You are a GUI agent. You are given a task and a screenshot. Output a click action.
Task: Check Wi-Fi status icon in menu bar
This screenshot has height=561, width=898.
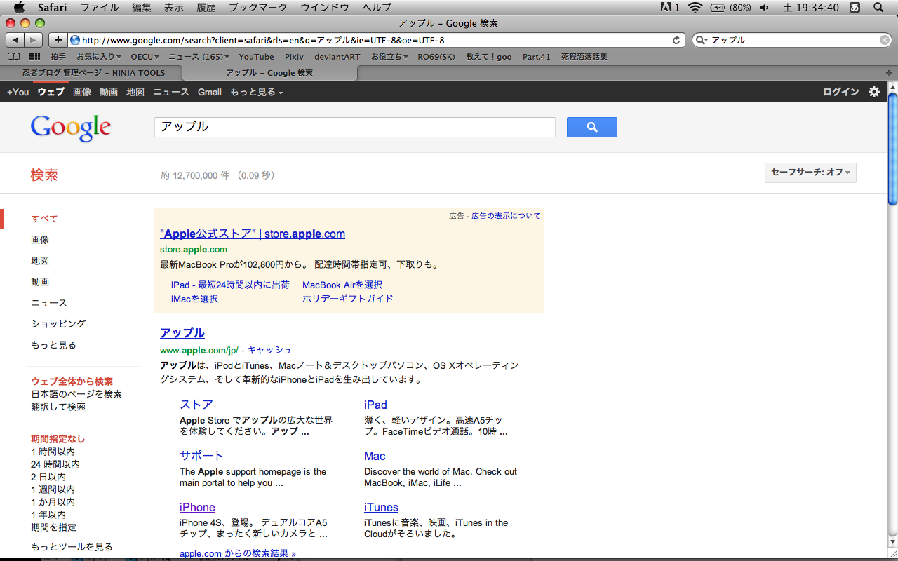click(695, 8)
